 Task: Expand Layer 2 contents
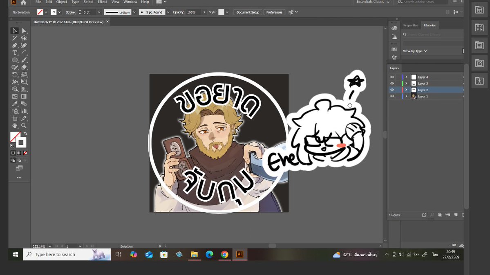406,90
